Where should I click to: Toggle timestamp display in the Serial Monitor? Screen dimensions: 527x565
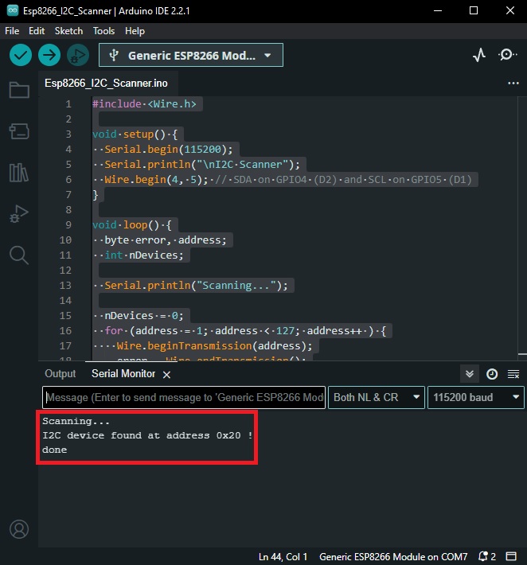tap(492, 374)
